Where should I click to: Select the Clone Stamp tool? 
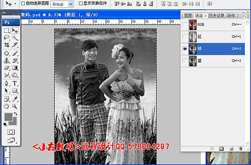coord(6,61)
